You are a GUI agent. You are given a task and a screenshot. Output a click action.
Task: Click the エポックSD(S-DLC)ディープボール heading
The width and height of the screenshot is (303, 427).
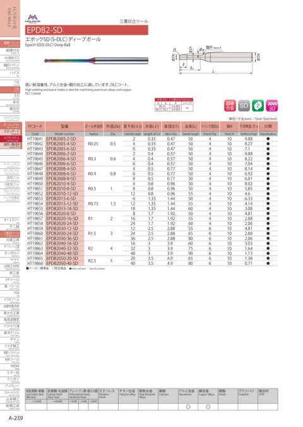pos(63,39)
